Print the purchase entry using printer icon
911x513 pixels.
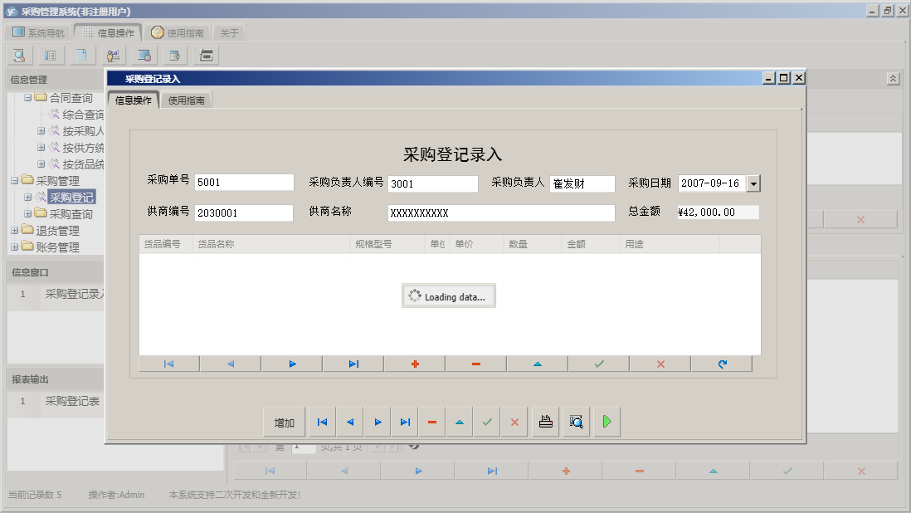coord(545,422)
